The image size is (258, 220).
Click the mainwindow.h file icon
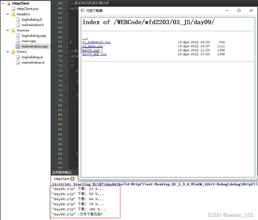(x=18, y=25)
